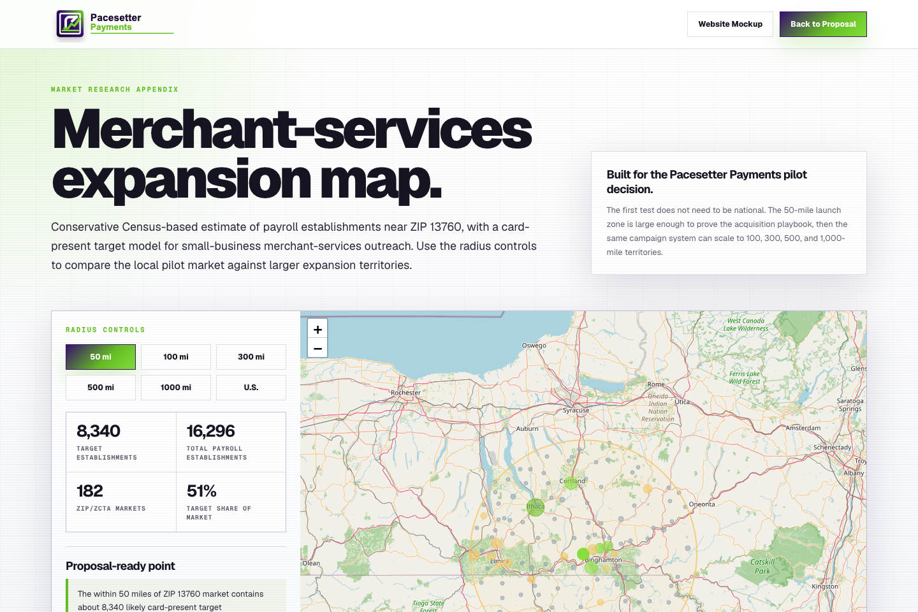Zoom out on the map
The image size is (918, 612).
point(317,348)
